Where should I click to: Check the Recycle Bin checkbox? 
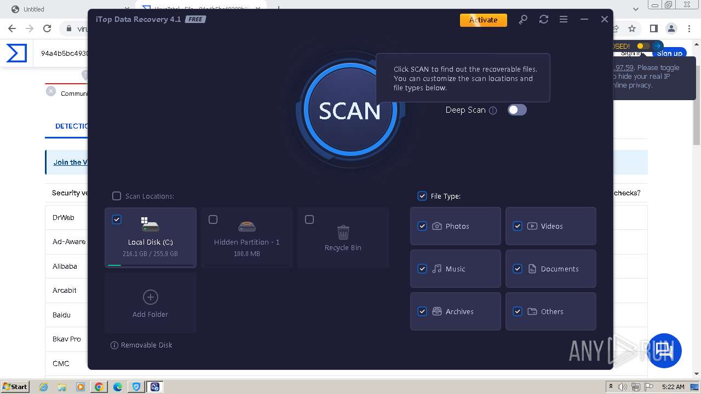[x=309, y=219]
